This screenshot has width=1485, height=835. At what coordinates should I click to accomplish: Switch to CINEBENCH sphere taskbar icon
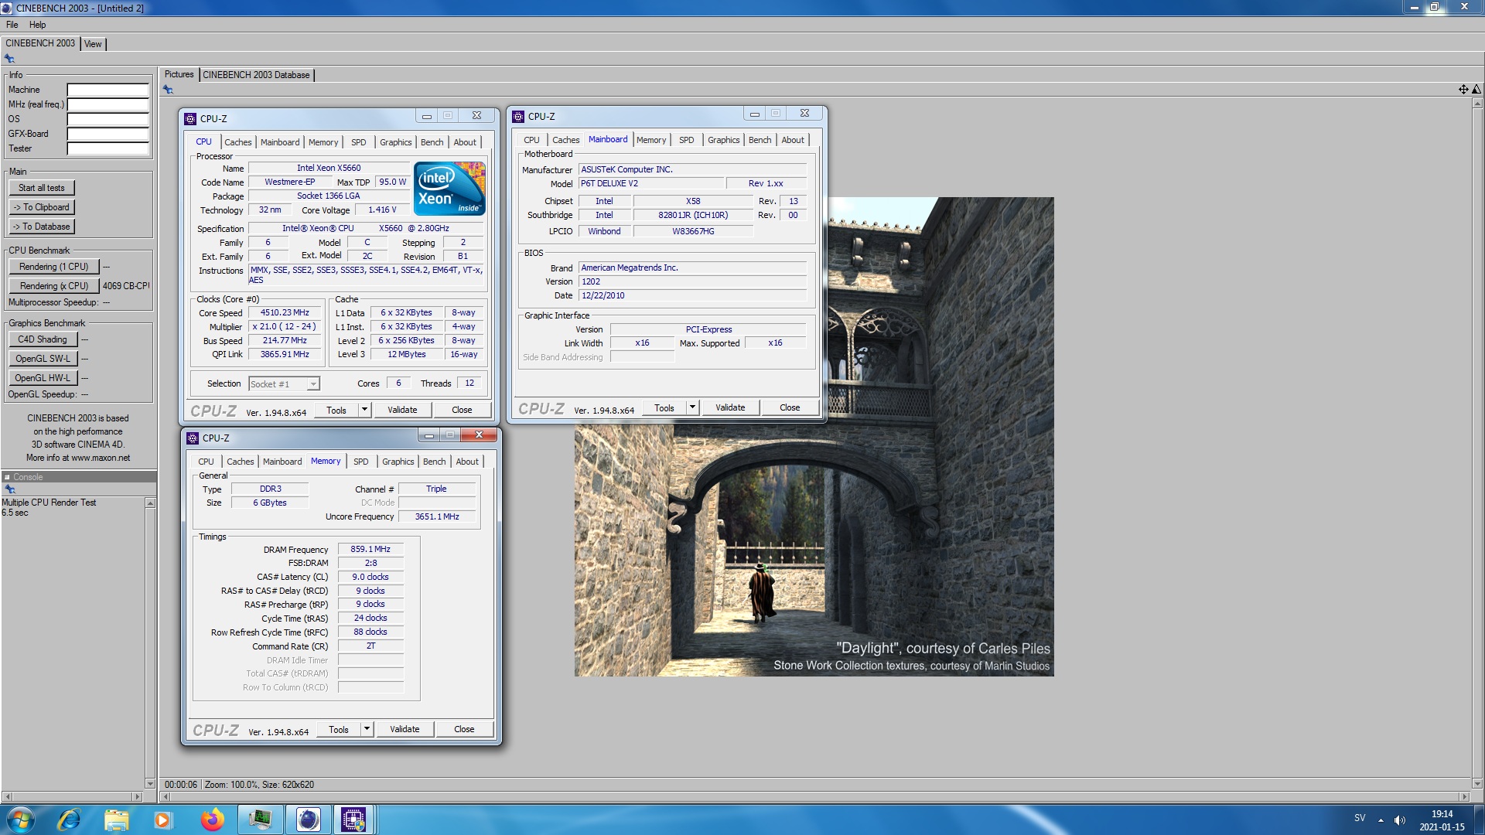[x=308, y=820]
